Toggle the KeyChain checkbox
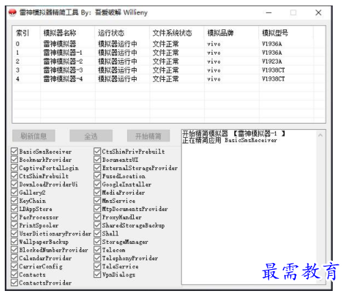 click(14, 201)
